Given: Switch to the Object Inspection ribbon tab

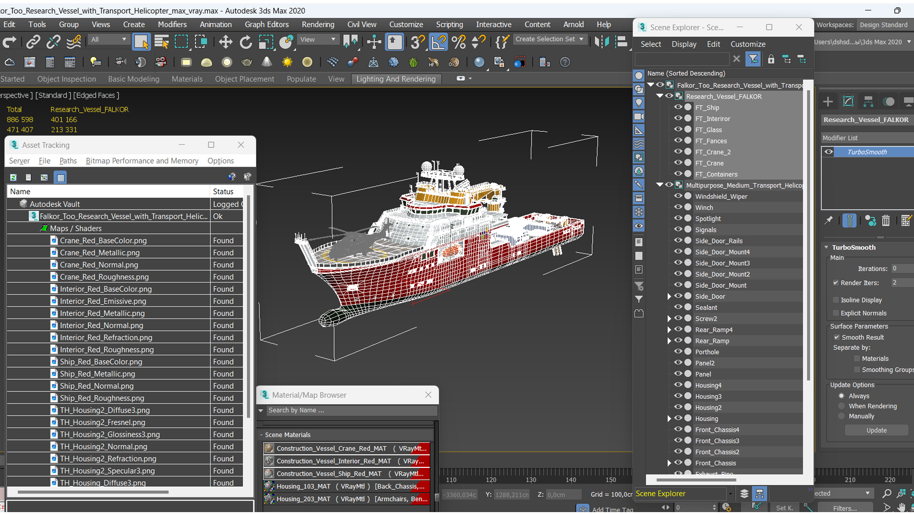Looking at the screenshot, I should point(66,79).
